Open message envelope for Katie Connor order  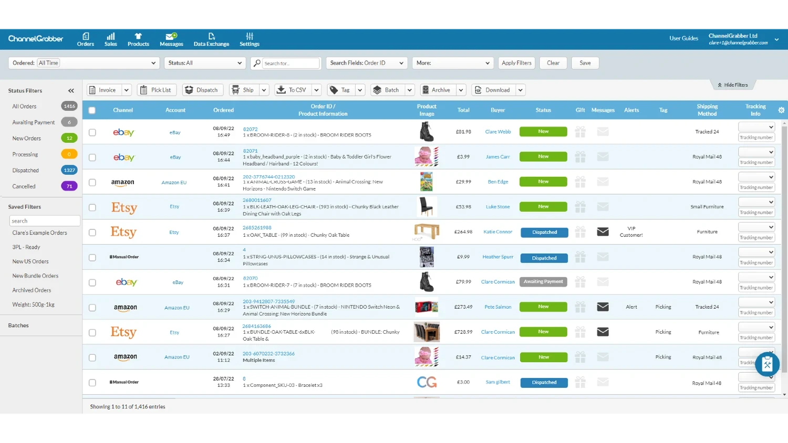pos(603,231)
